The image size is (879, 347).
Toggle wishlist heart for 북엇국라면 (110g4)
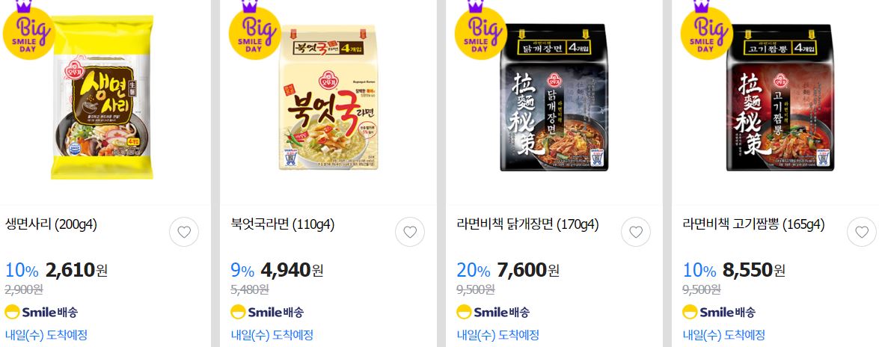coord(410,232)
